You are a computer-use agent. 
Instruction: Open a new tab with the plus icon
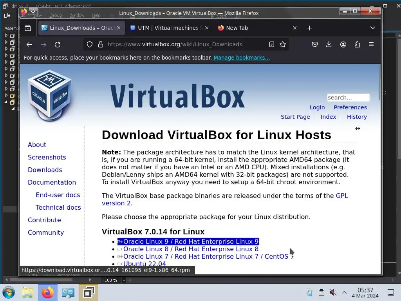click(309, 28)
